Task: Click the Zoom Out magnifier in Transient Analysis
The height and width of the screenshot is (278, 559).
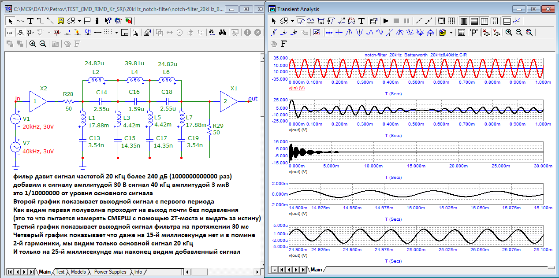Action: (x=519, y=32)
